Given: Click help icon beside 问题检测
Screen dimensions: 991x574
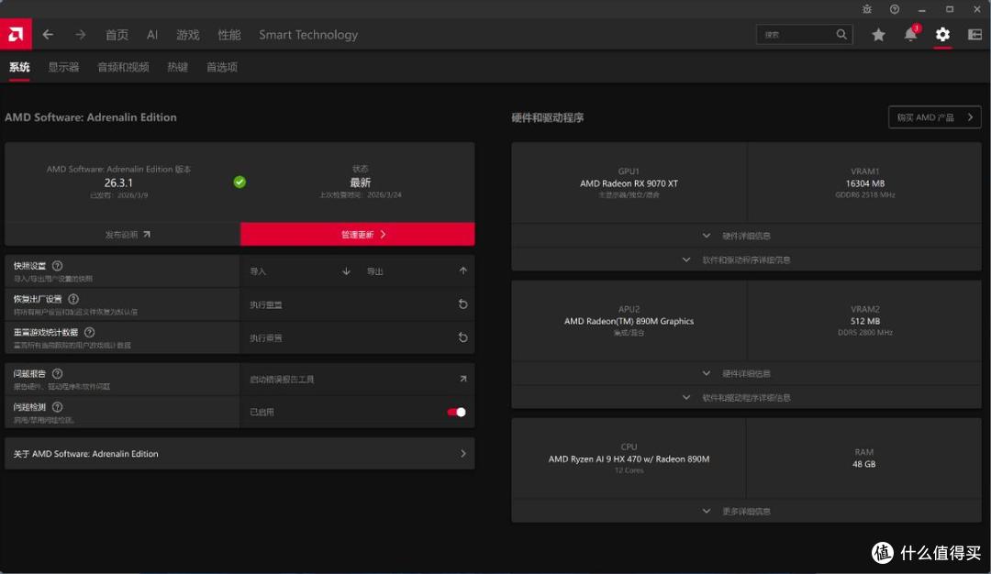Looking at the screenshot, I should pyautogui.click(x=58, y=407).
